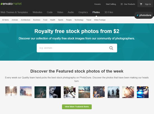The height and width of the screenshot is (114, 154).
Task: Visit the Forums link
Action: click(x=97, y=4)
